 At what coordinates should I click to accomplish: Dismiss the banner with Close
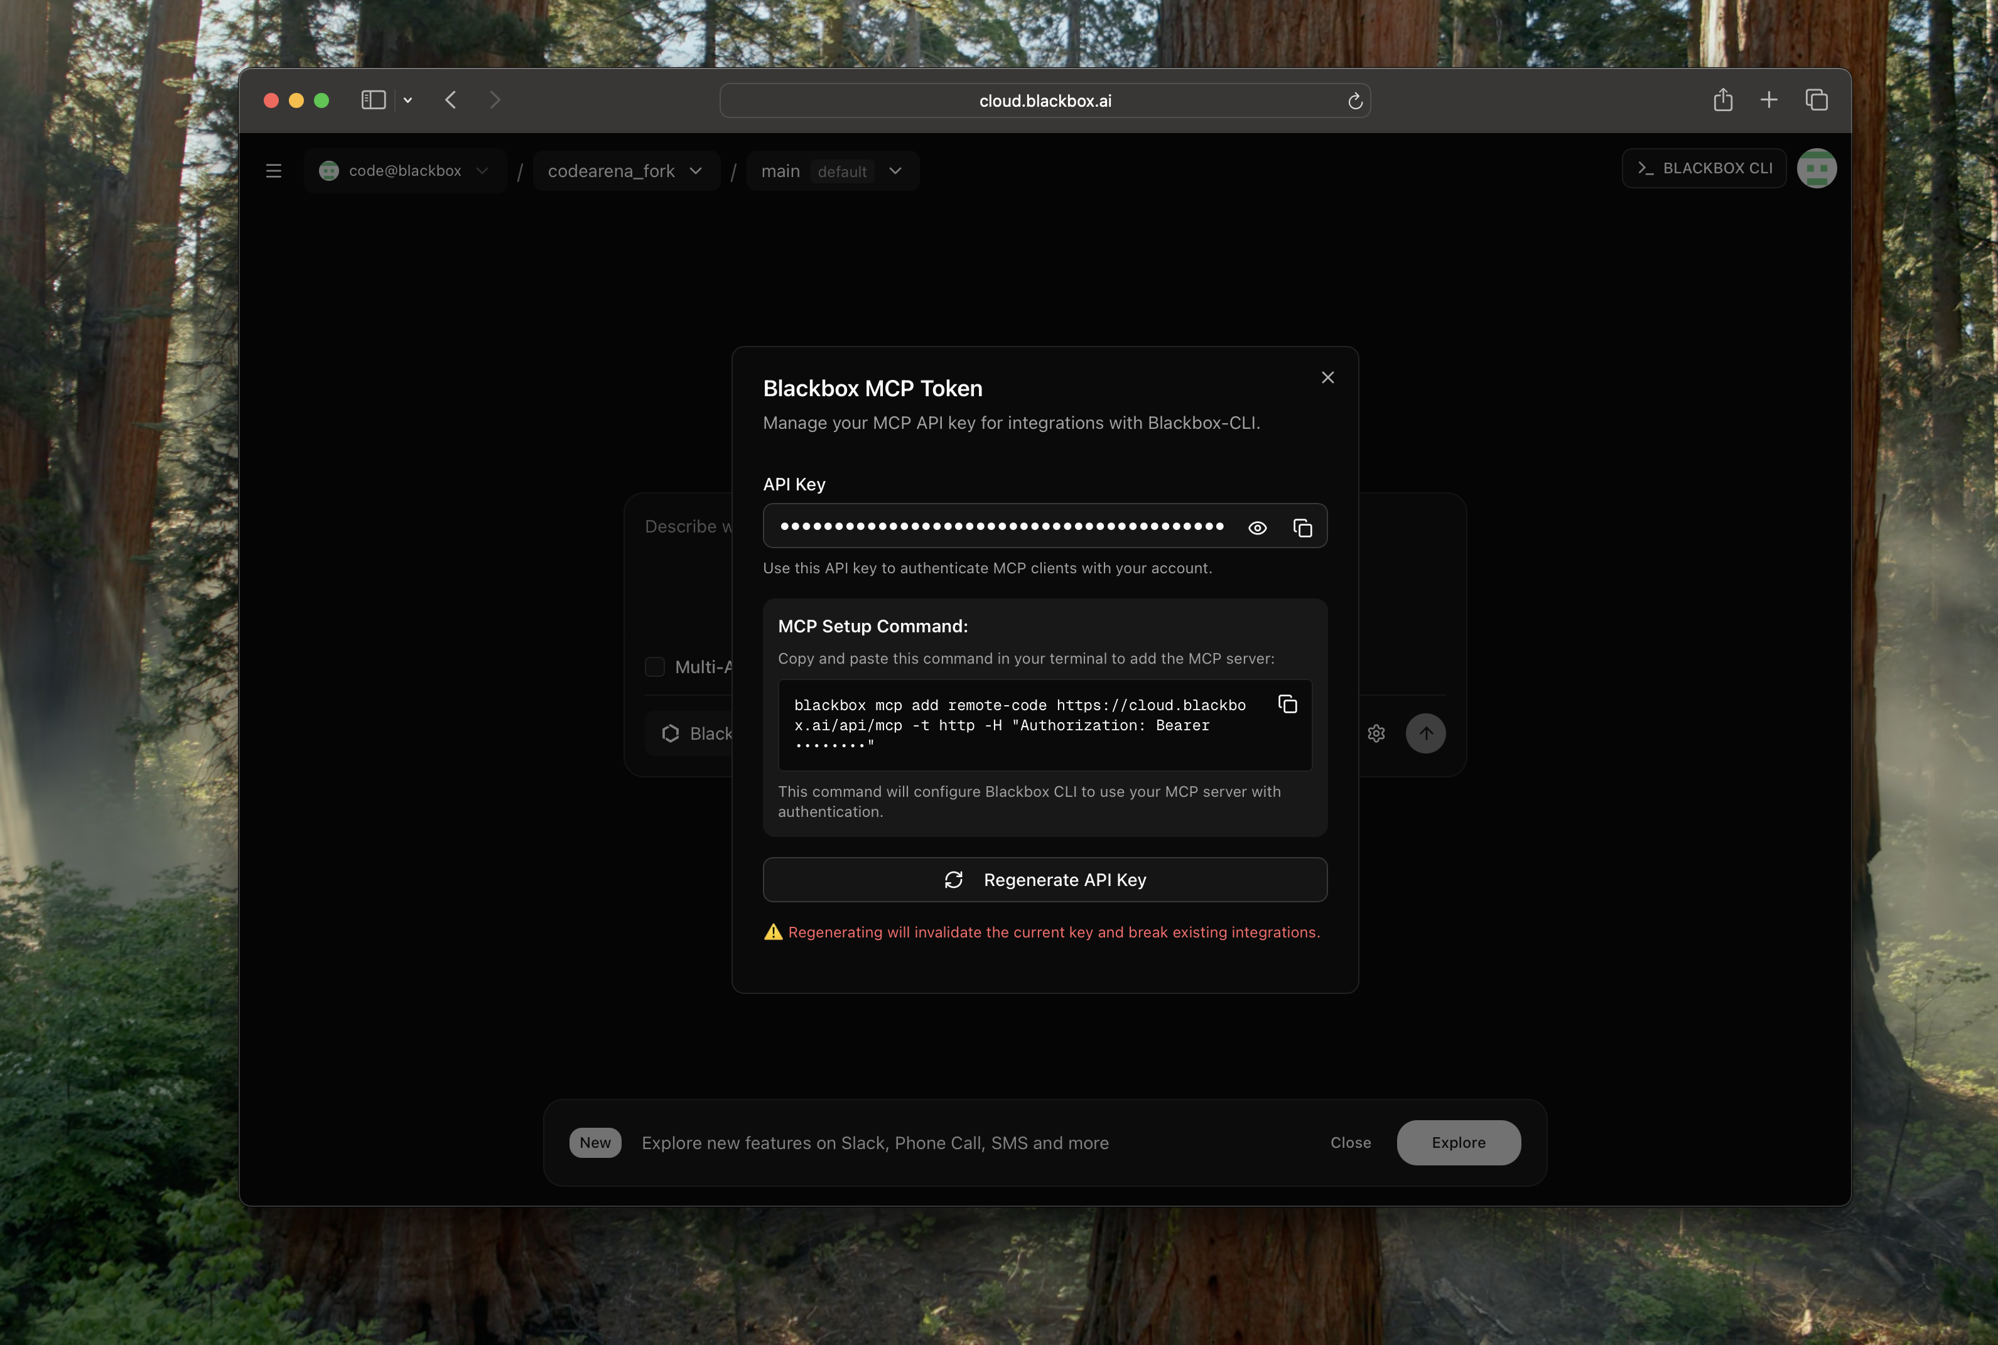coord(1350,1143)
